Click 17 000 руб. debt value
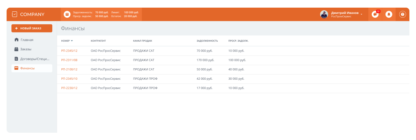 pos(205,88)
